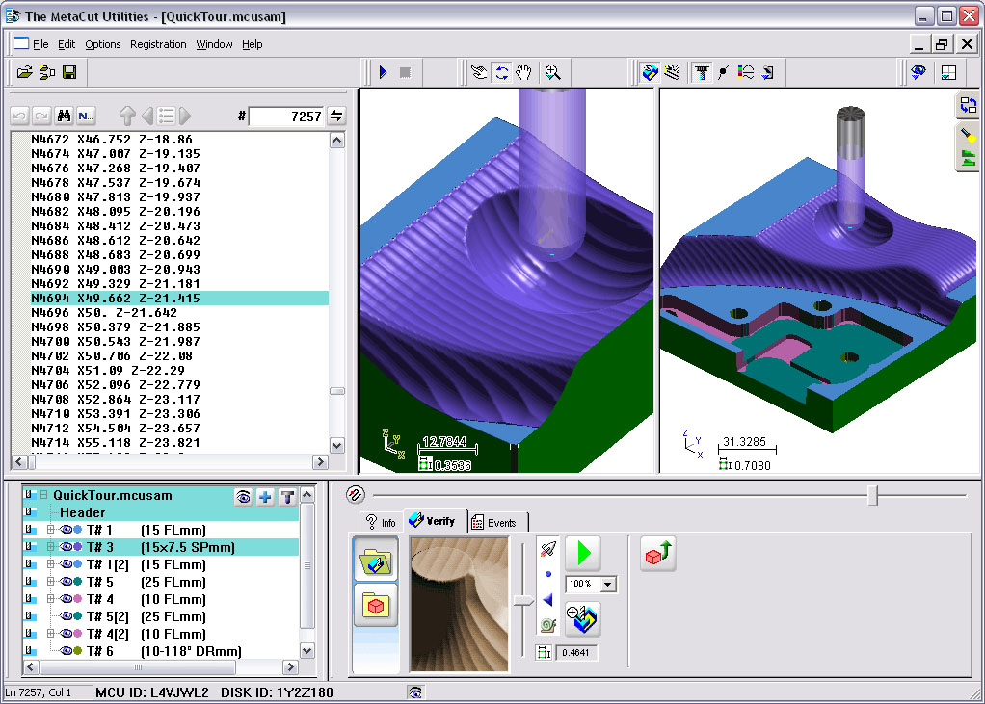This screenshot has height=704, width=985.
Task: Open the Registration menu
Action: pos(158,44)
